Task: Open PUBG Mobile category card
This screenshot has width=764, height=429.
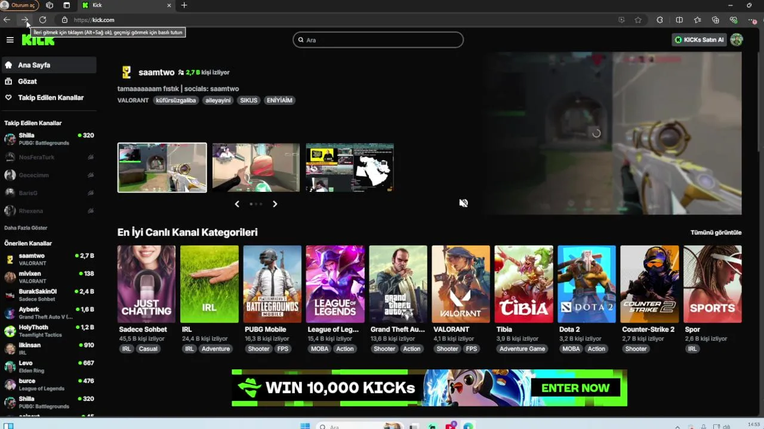Action: tap(272, 284)
